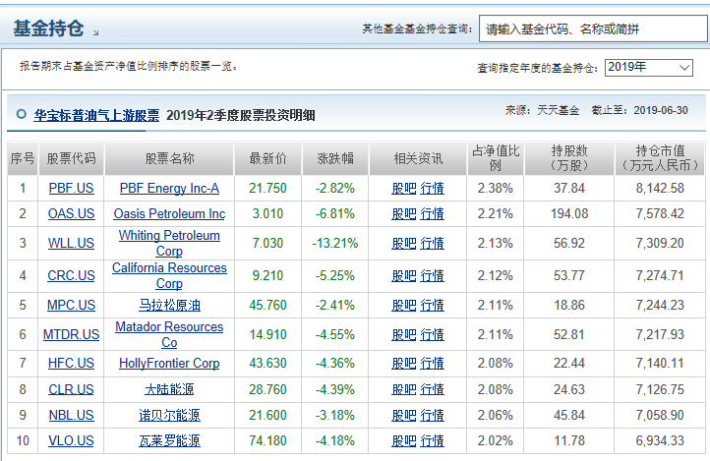Open PBF.US stock code link
The height and width of the screenshot is (461, 710).
[71, 188]
